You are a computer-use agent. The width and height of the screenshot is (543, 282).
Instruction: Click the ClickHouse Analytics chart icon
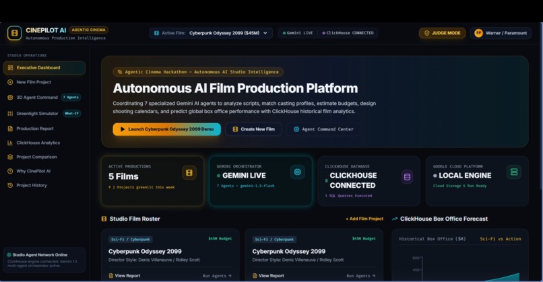click(10, 143)
